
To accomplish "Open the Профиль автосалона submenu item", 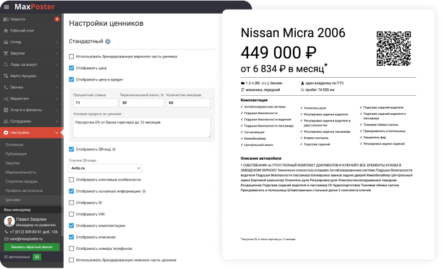I will pos(24,190).
